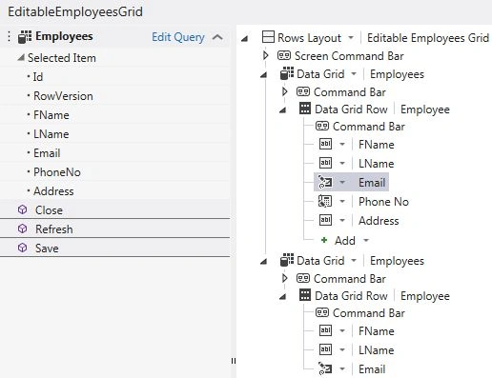492x378 pixels.
Task: Collapse the lower Data Grid Employees node
Action: pos(263,262)
